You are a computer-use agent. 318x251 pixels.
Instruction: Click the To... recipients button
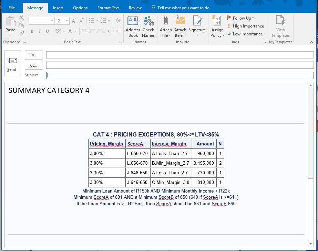pos(33,55)
